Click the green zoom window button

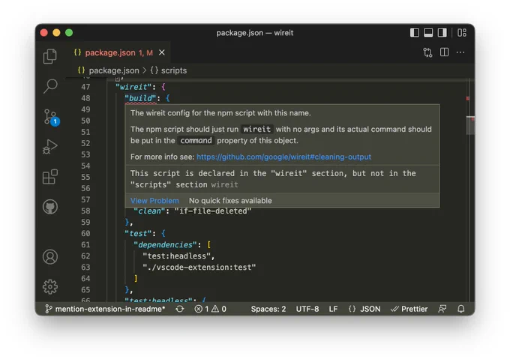click(x=69, y=33)
